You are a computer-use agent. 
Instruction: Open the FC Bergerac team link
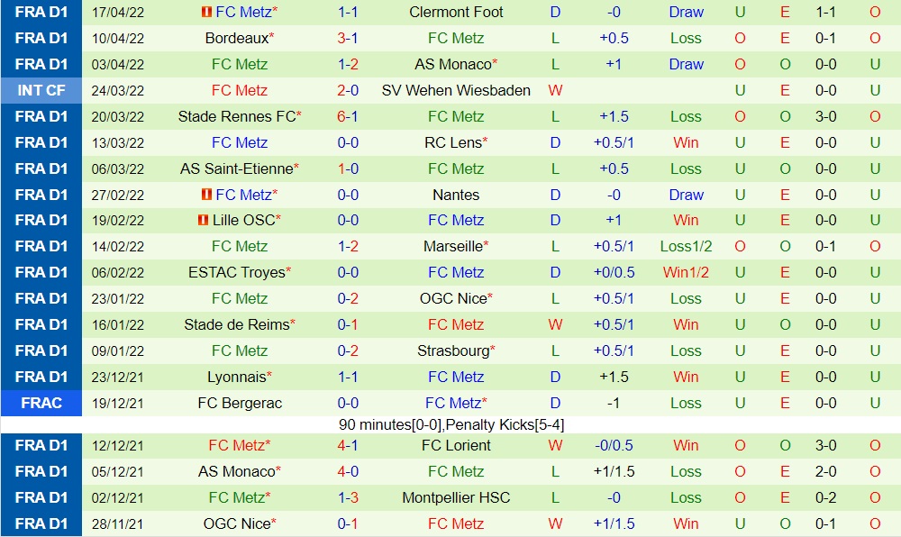click(239, 404)
